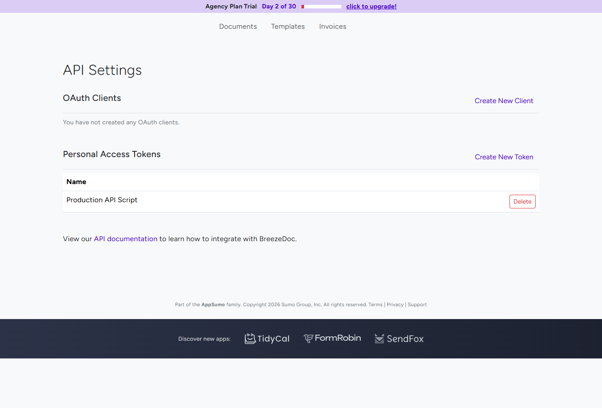Click the FormRobin app icon

[307, 338]
